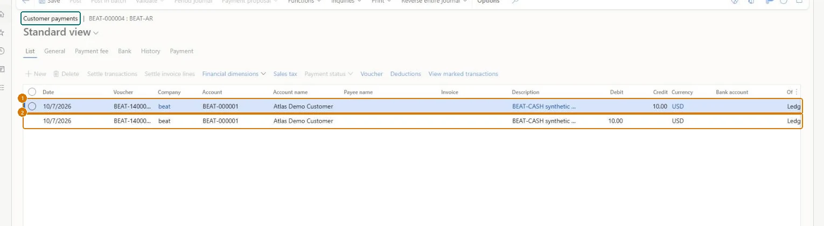The image size is (824, 226).
Task: Click the USD currency link in highlighted row
Action: click(x=678, y=107)
